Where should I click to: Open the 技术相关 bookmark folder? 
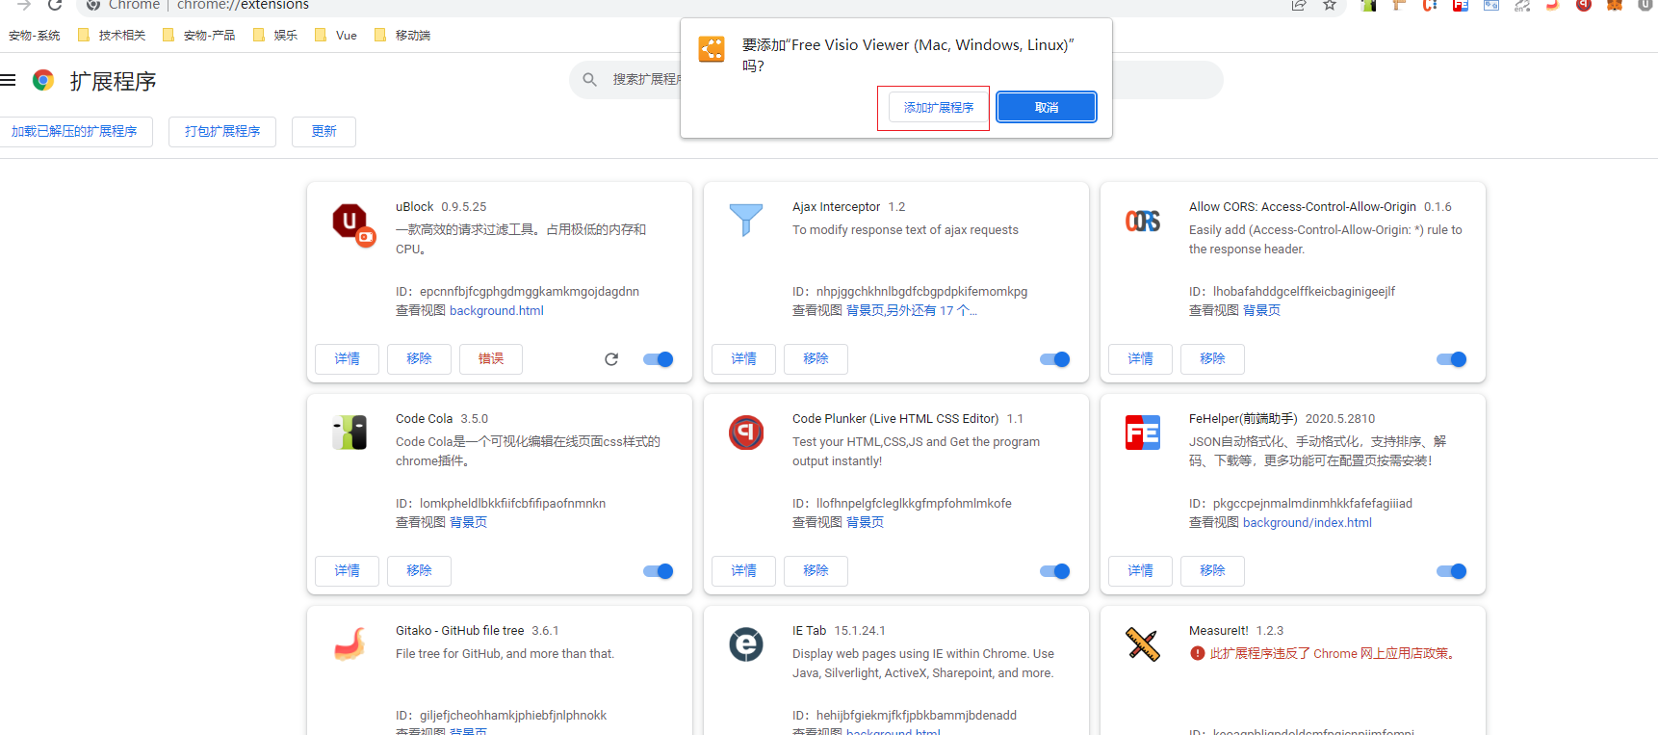pos(111,36)
